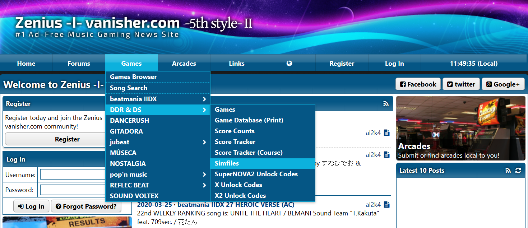Choose GITADORA in the Games menu

pyautogui.click(x=158, y=131)
